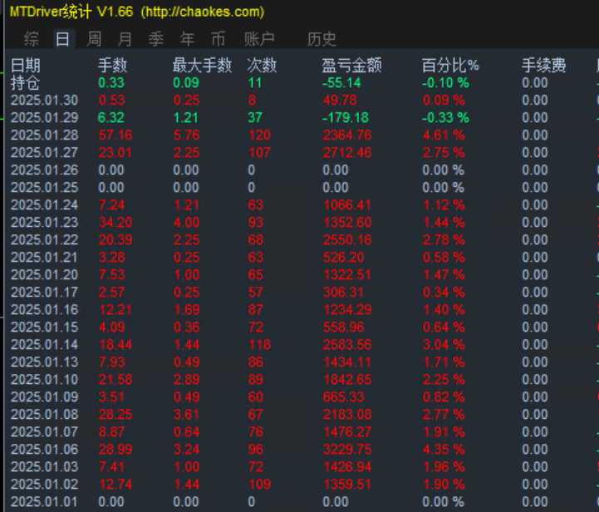Select the 2025.01.07 date row
The image size is (599, 512).
(44, 431)
